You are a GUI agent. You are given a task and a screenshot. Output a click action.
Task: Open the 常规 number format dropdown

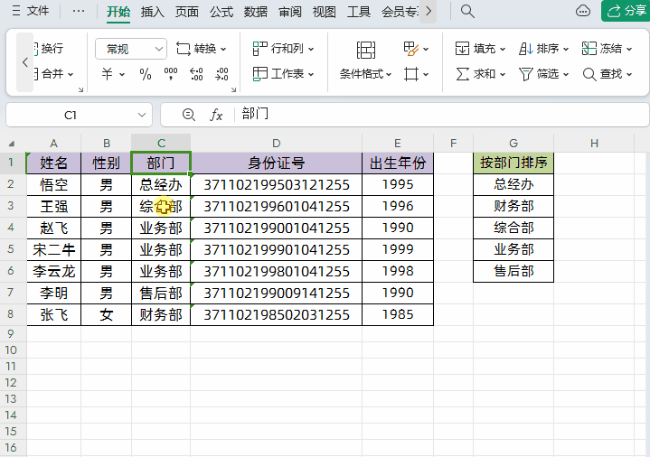[x=131, y=49]
